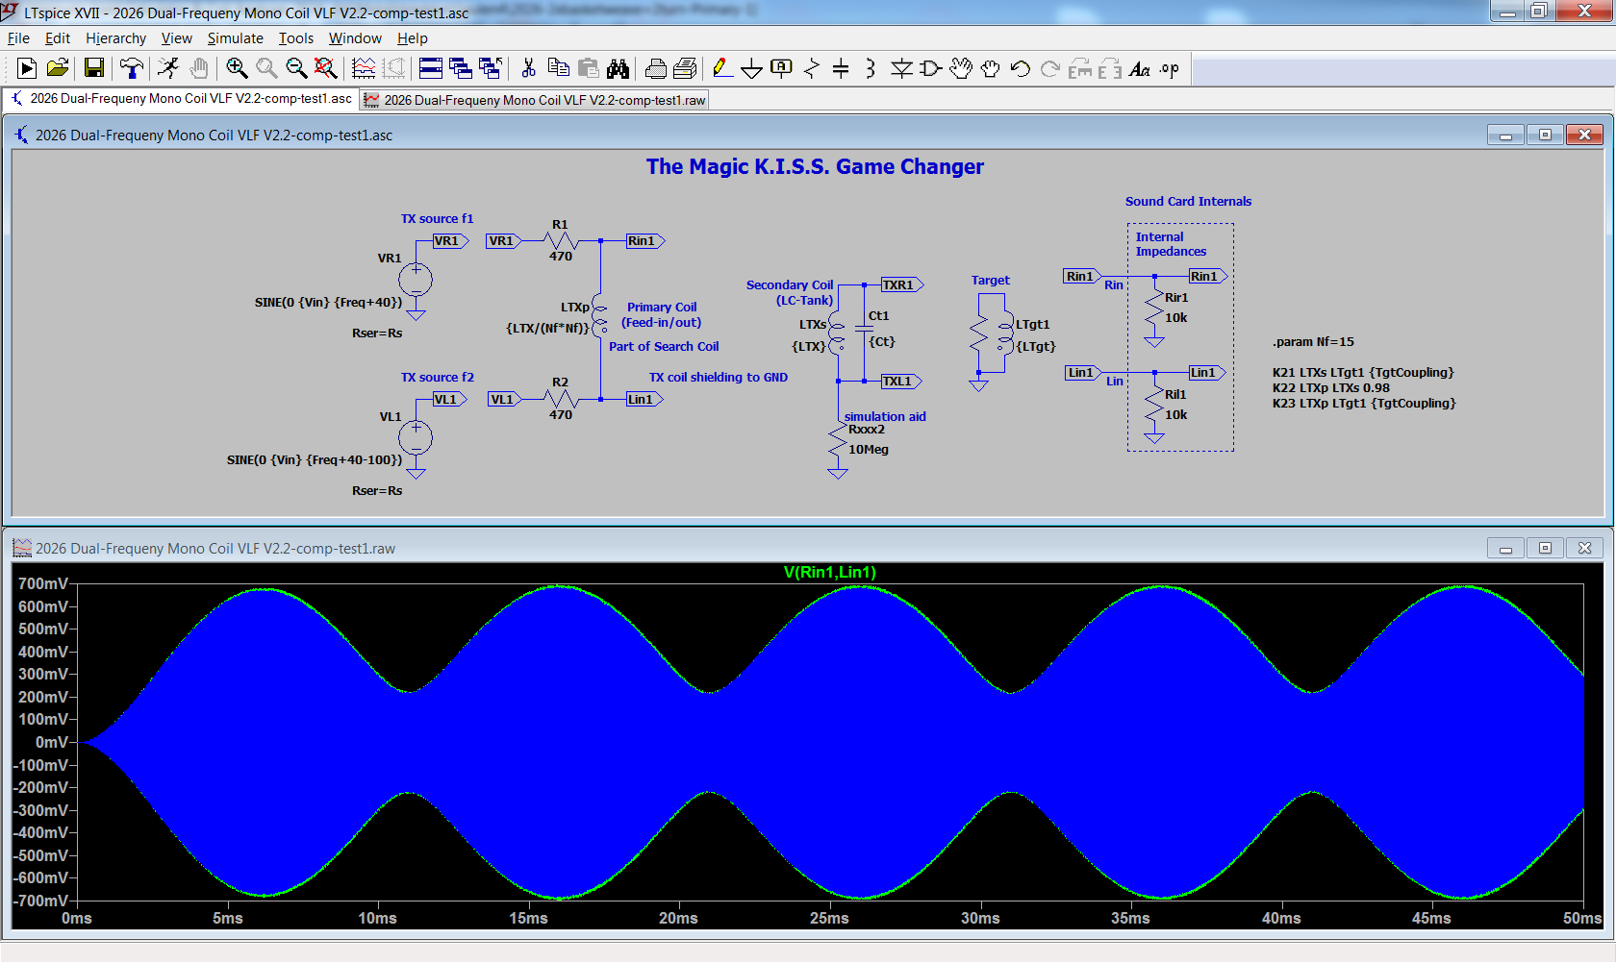Open Find with binoculars icon
The width and height of the screenshot is (1616, 963).
(618, 68)
